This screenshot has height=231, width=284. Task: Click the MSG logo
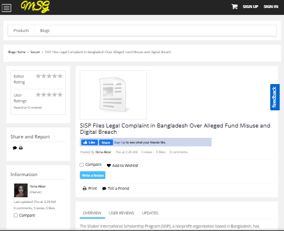click(x=35, y=7)
